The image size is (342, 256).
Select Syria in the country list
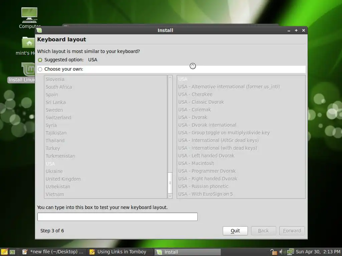(x=106, y=125)
